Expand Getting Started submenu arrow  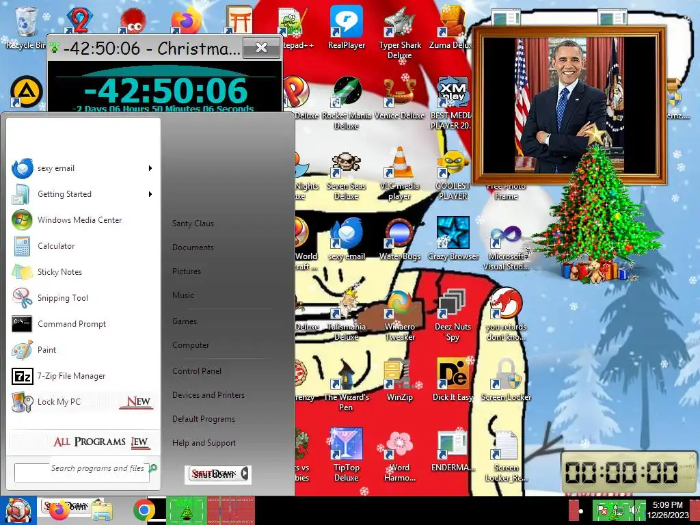pos(150,194)
